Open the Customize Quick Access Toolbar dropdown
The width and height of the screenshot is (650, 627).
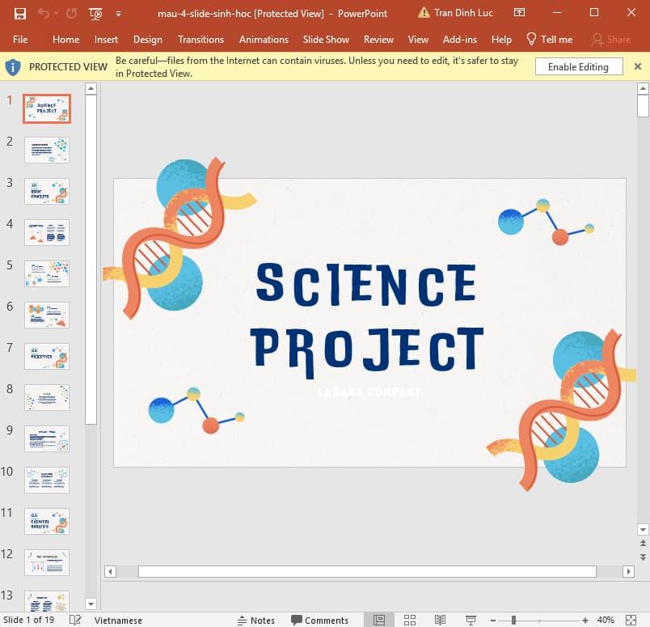[118, 14]
